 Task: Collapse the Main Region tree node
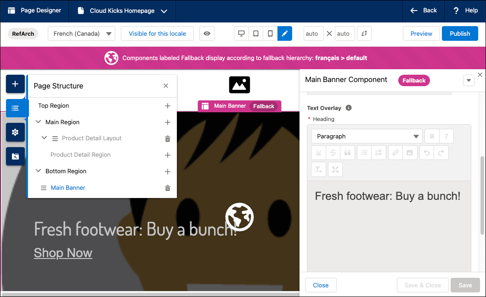38,122
